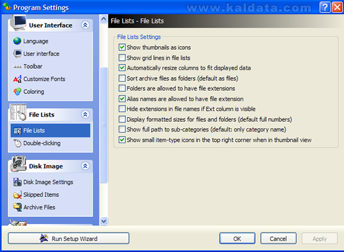Screen dimensions: 344x252
Task: Enable Show grid lines in file lists
Action: click(x=122, y=58)
